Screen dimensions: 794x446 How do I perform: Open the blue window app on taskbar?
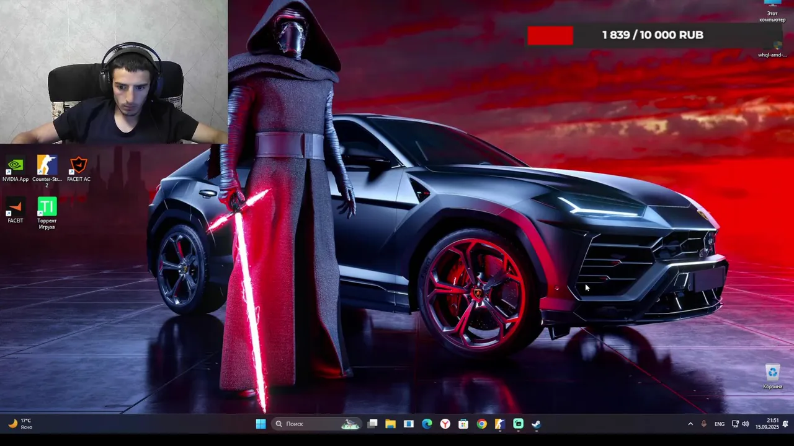(408, 424)
